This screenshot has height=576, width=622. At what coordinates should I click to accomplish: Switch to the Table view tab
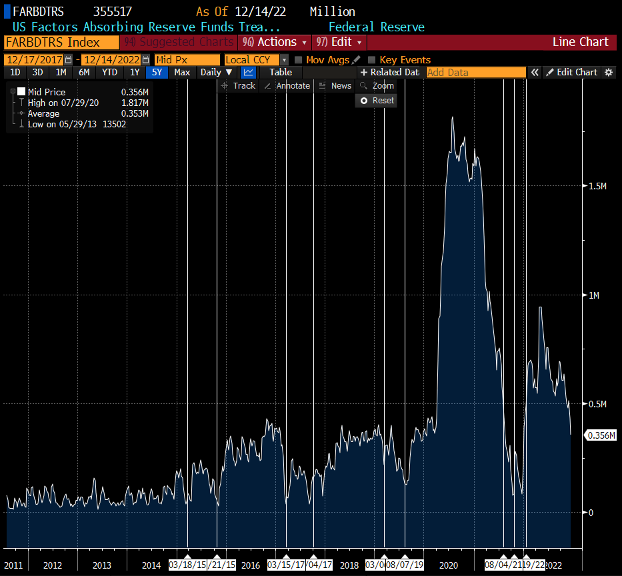tap(281, 72)
